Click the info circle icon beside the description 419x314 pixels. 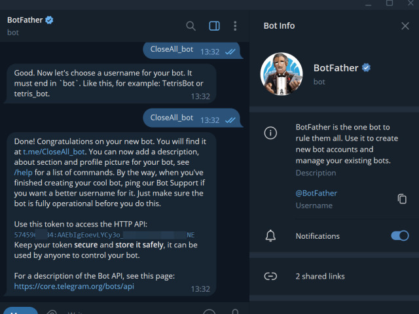click(x=270, y=133)
